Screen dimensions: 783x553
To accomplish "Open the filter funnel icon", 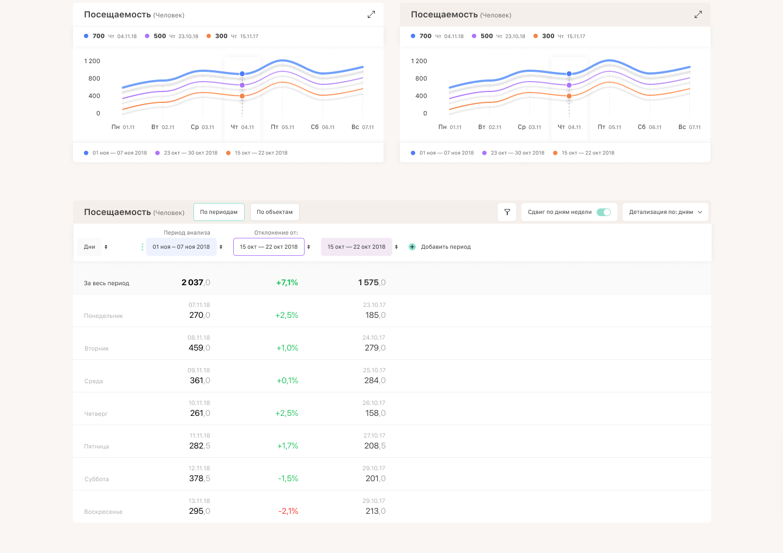I will click(x=507, y=212).
